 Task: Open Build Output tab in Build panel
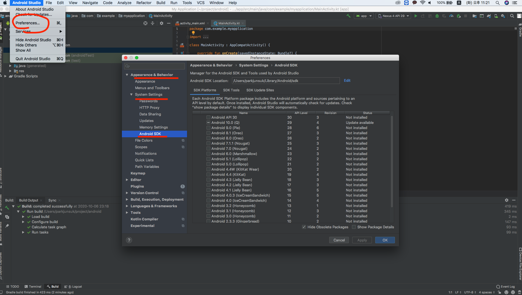click(28, 200)
